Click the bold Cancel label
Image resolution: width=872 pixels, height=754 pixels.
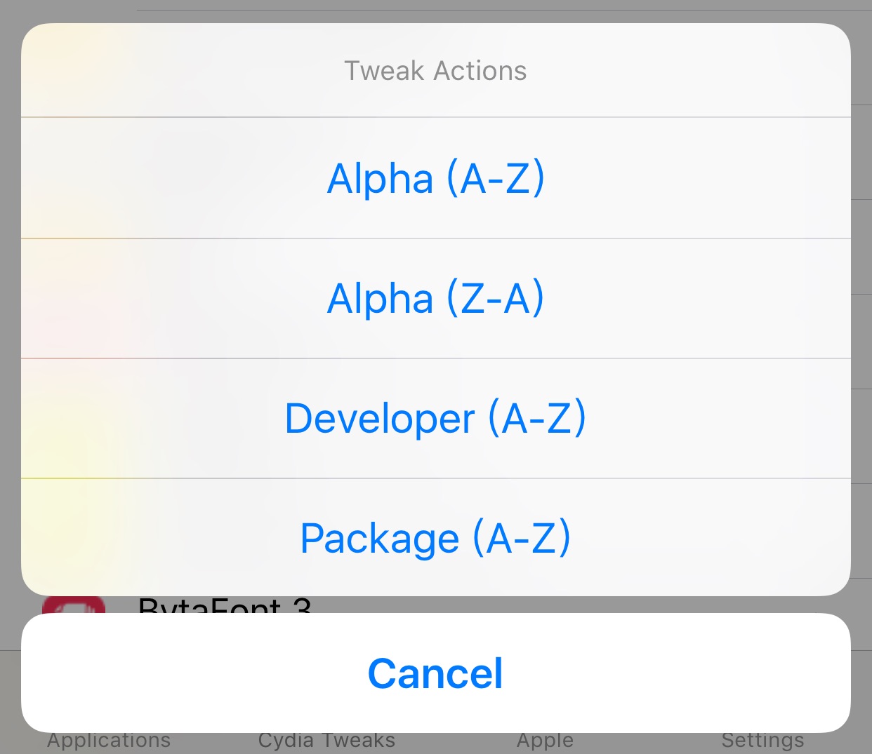point(435,673)
